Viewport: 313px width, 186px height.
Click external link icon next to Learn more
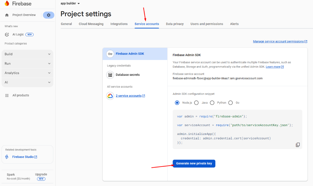[x=282, y=67]
